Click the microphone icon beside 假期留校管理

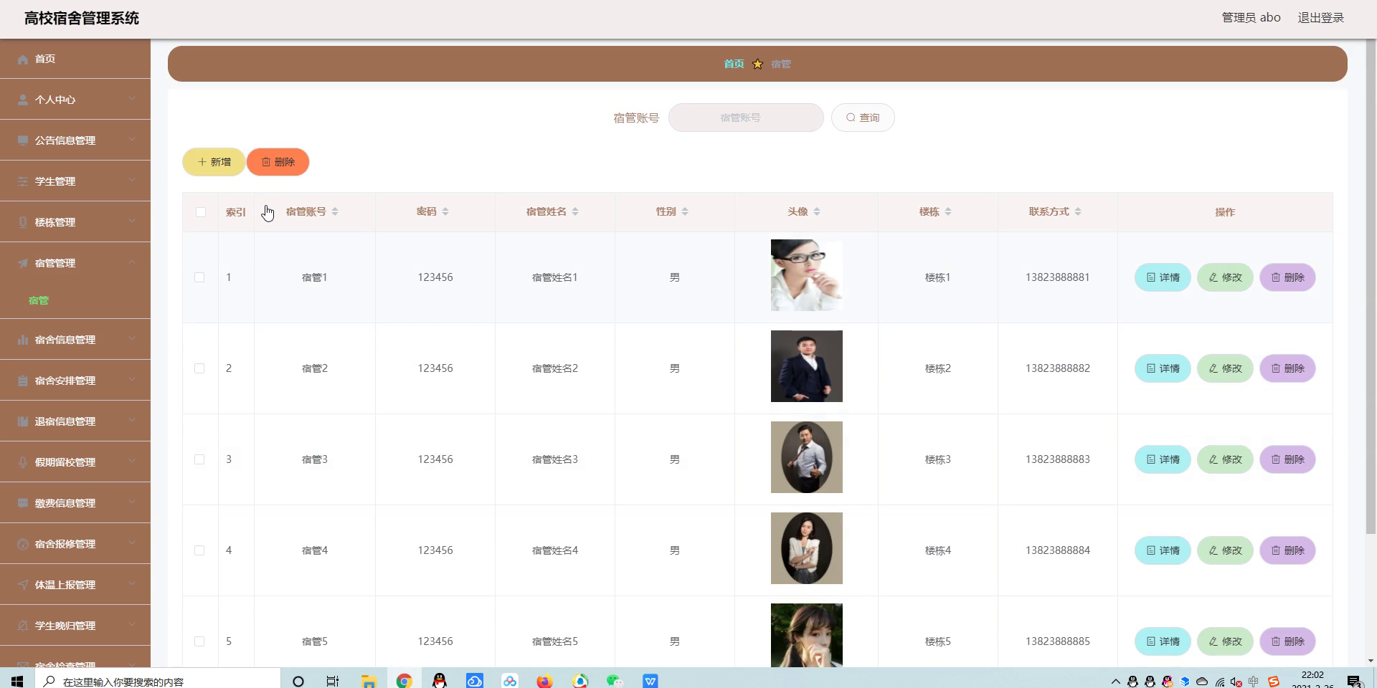pyautogui.click(x=23, y=463)
